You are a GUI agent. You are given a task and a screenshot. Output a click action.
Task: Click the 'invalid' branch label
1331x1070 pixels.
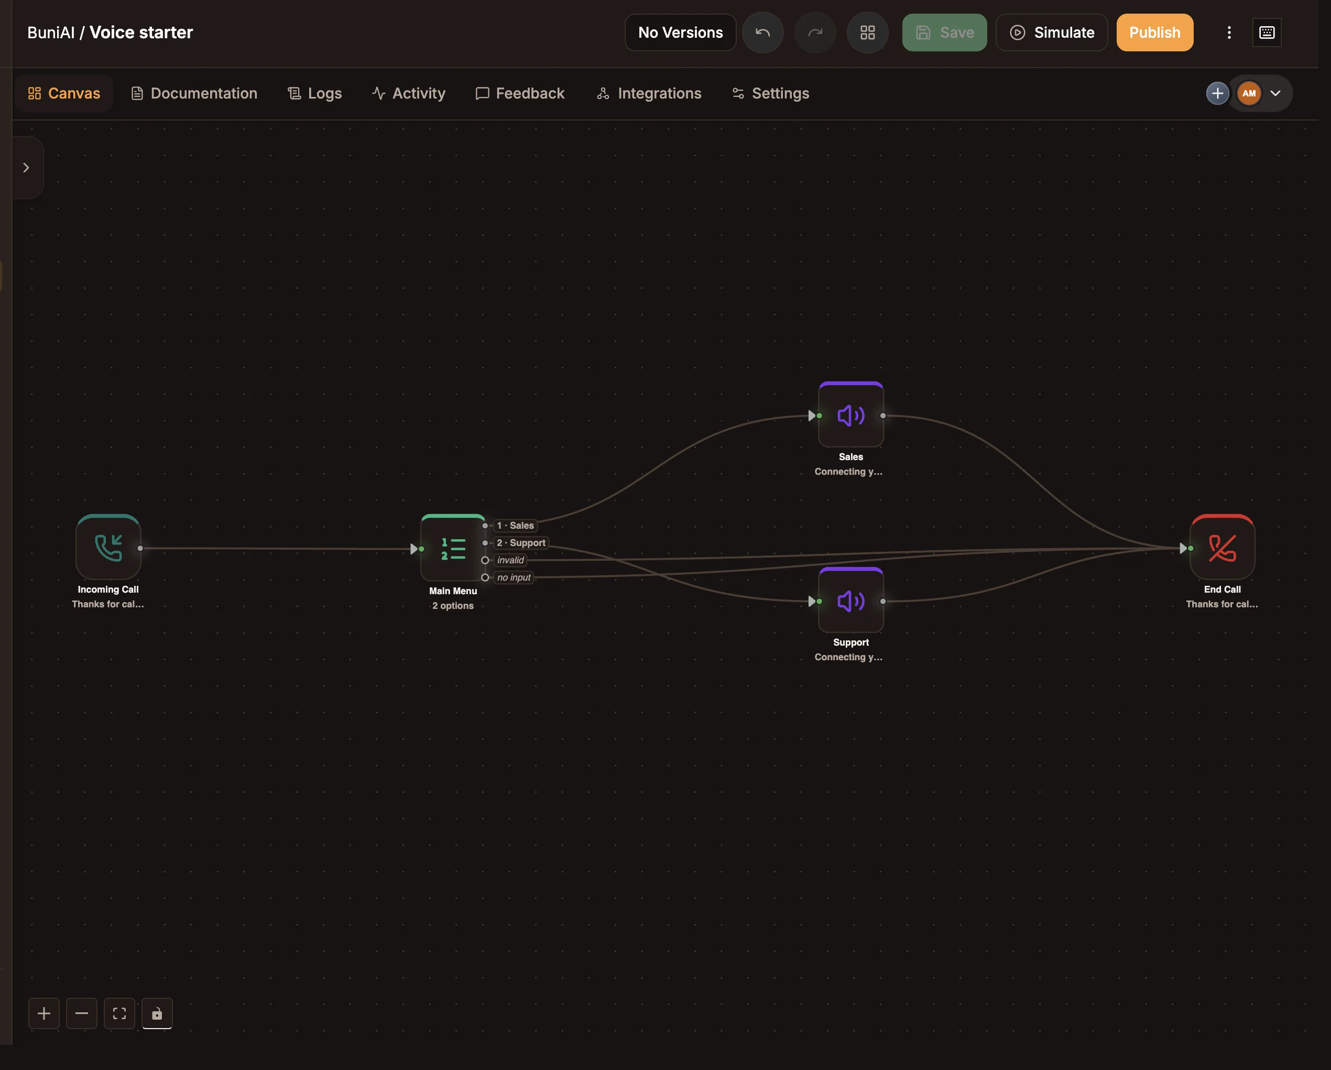[510, 560]
